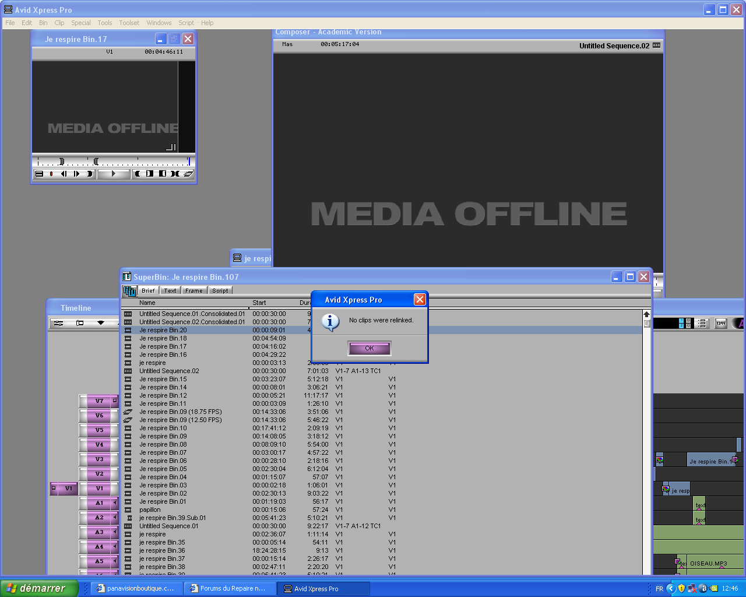The image size is (746, 597).
Task: Clear the OUT mark in pop-up monitor
Action: [x=163, y=174]
